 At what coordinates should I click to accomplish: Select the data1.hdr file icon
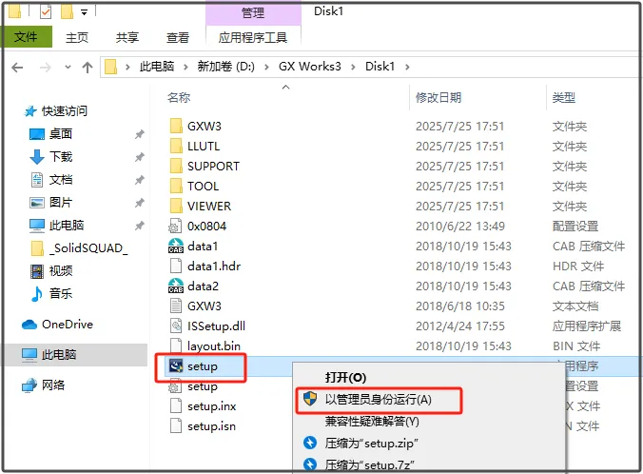point(176,266)
